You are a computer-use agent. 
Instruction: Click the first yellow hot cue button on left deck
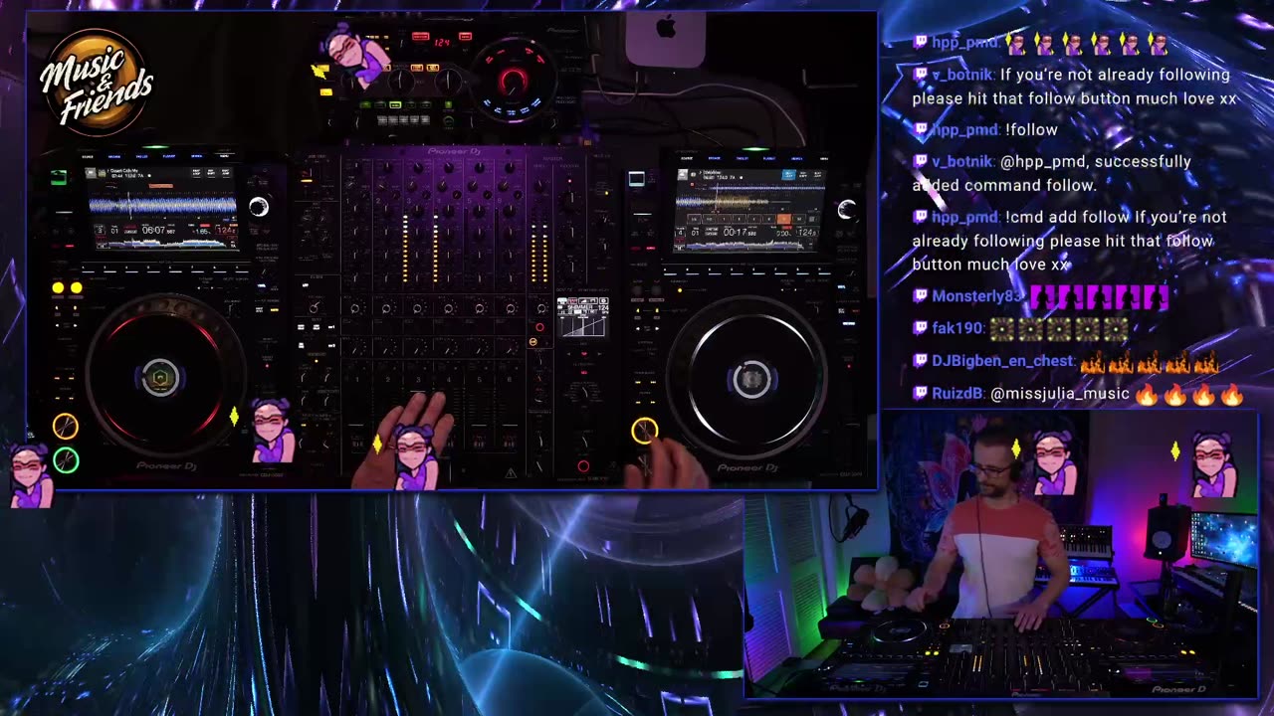pos(58,288)
